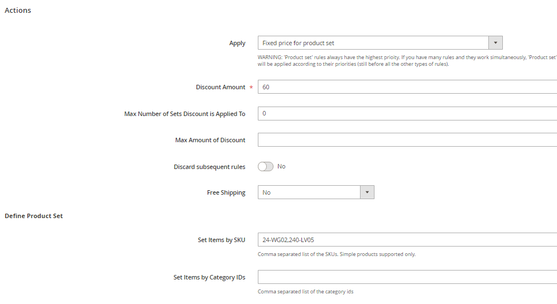Click the Free Shipping label
Image resolution: width=557 pixels, height=304 pixels.
[226, 192]
